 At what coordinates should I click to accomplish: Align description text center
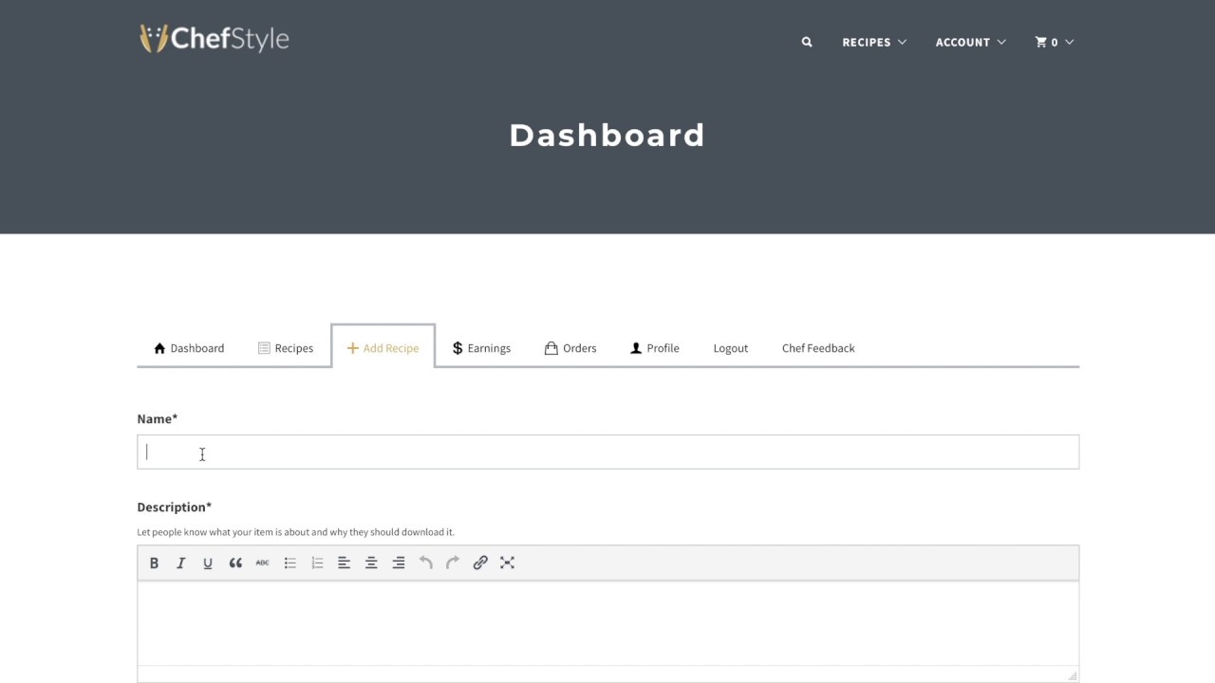click(x=371, y=563)
